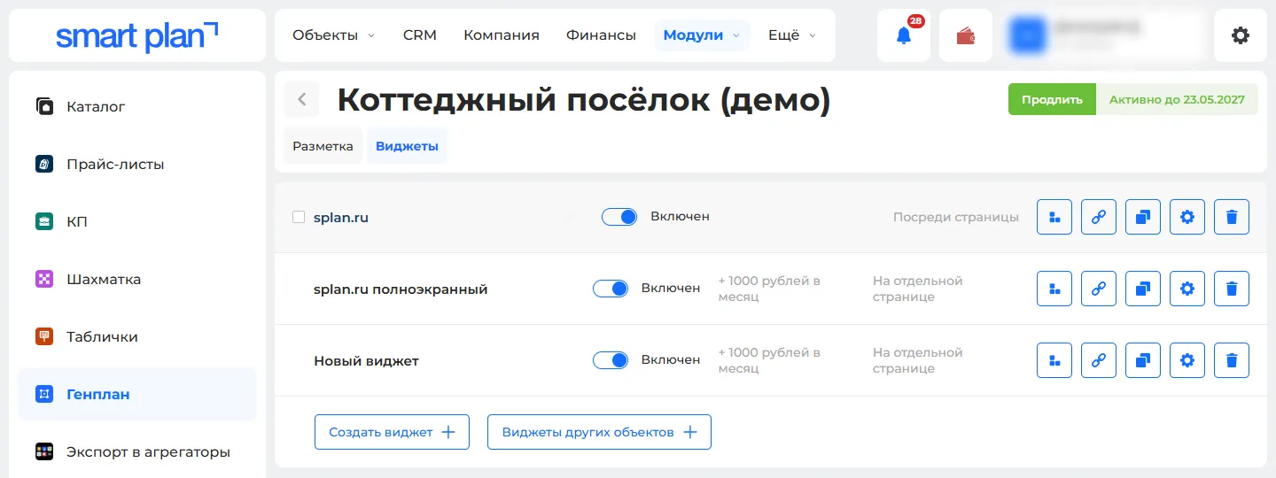Viewport: 1276px width, 478px height.
Task: Click Виджеты других объектов button
Action: pos(599,432)
